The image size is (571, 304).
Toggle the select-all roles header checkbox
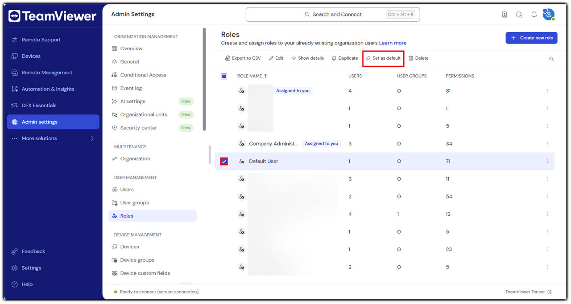224,76
